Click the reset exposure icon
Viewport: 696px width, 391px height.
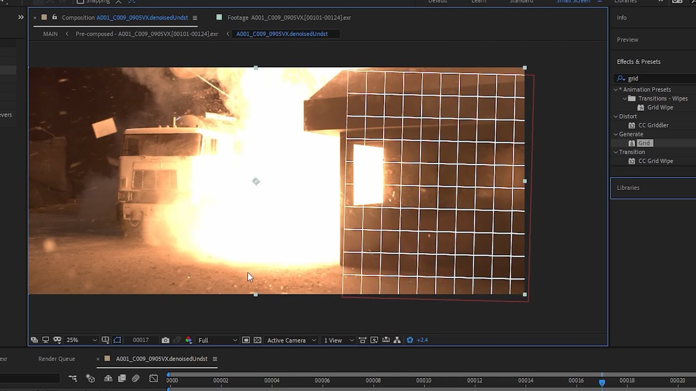tap(410, 340)
